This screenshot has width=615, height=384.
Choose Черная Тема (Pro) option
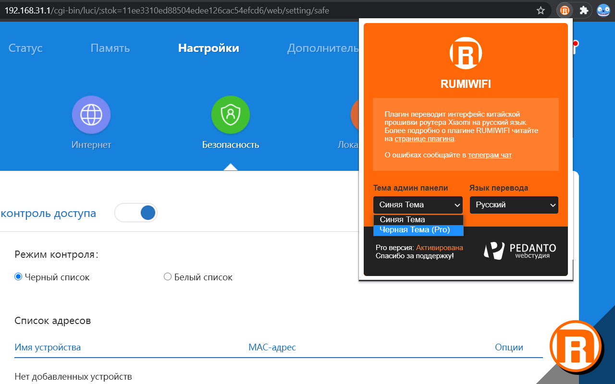[x=418, y=230]
